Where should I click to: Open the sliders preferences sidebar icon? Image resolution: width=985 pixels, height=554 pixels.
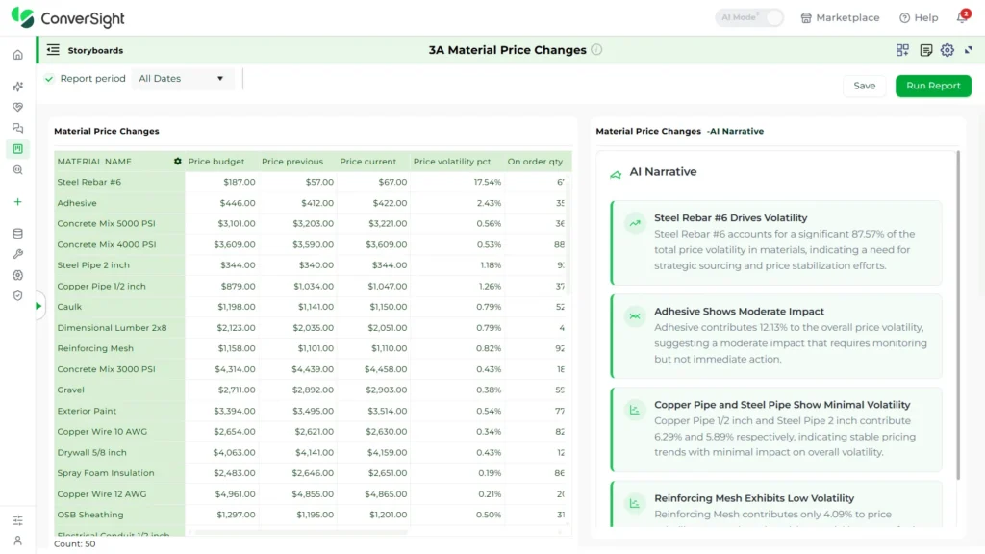(17, 520)
